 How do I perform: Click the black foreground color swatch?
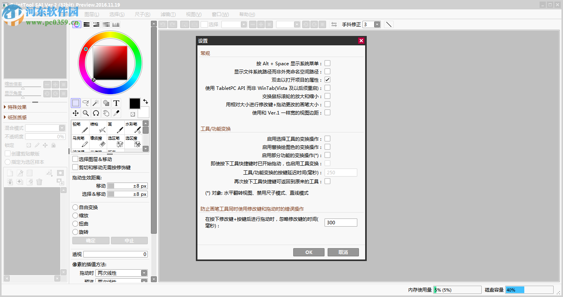pyautogui.click(x=134, y=103)
